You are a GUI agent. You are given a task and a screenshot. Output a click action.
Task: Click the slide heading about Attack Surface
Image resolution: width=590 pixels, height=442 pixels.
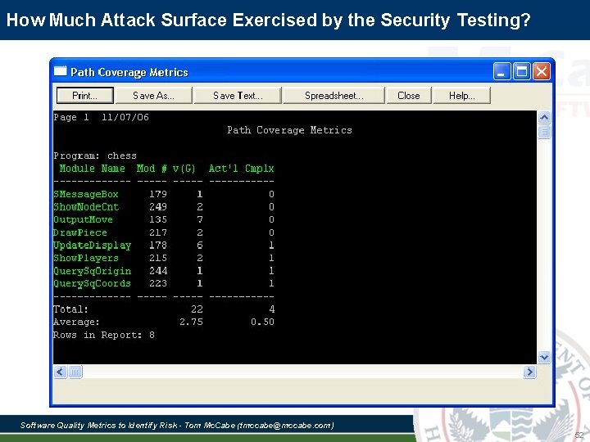[x=268, y=20]
